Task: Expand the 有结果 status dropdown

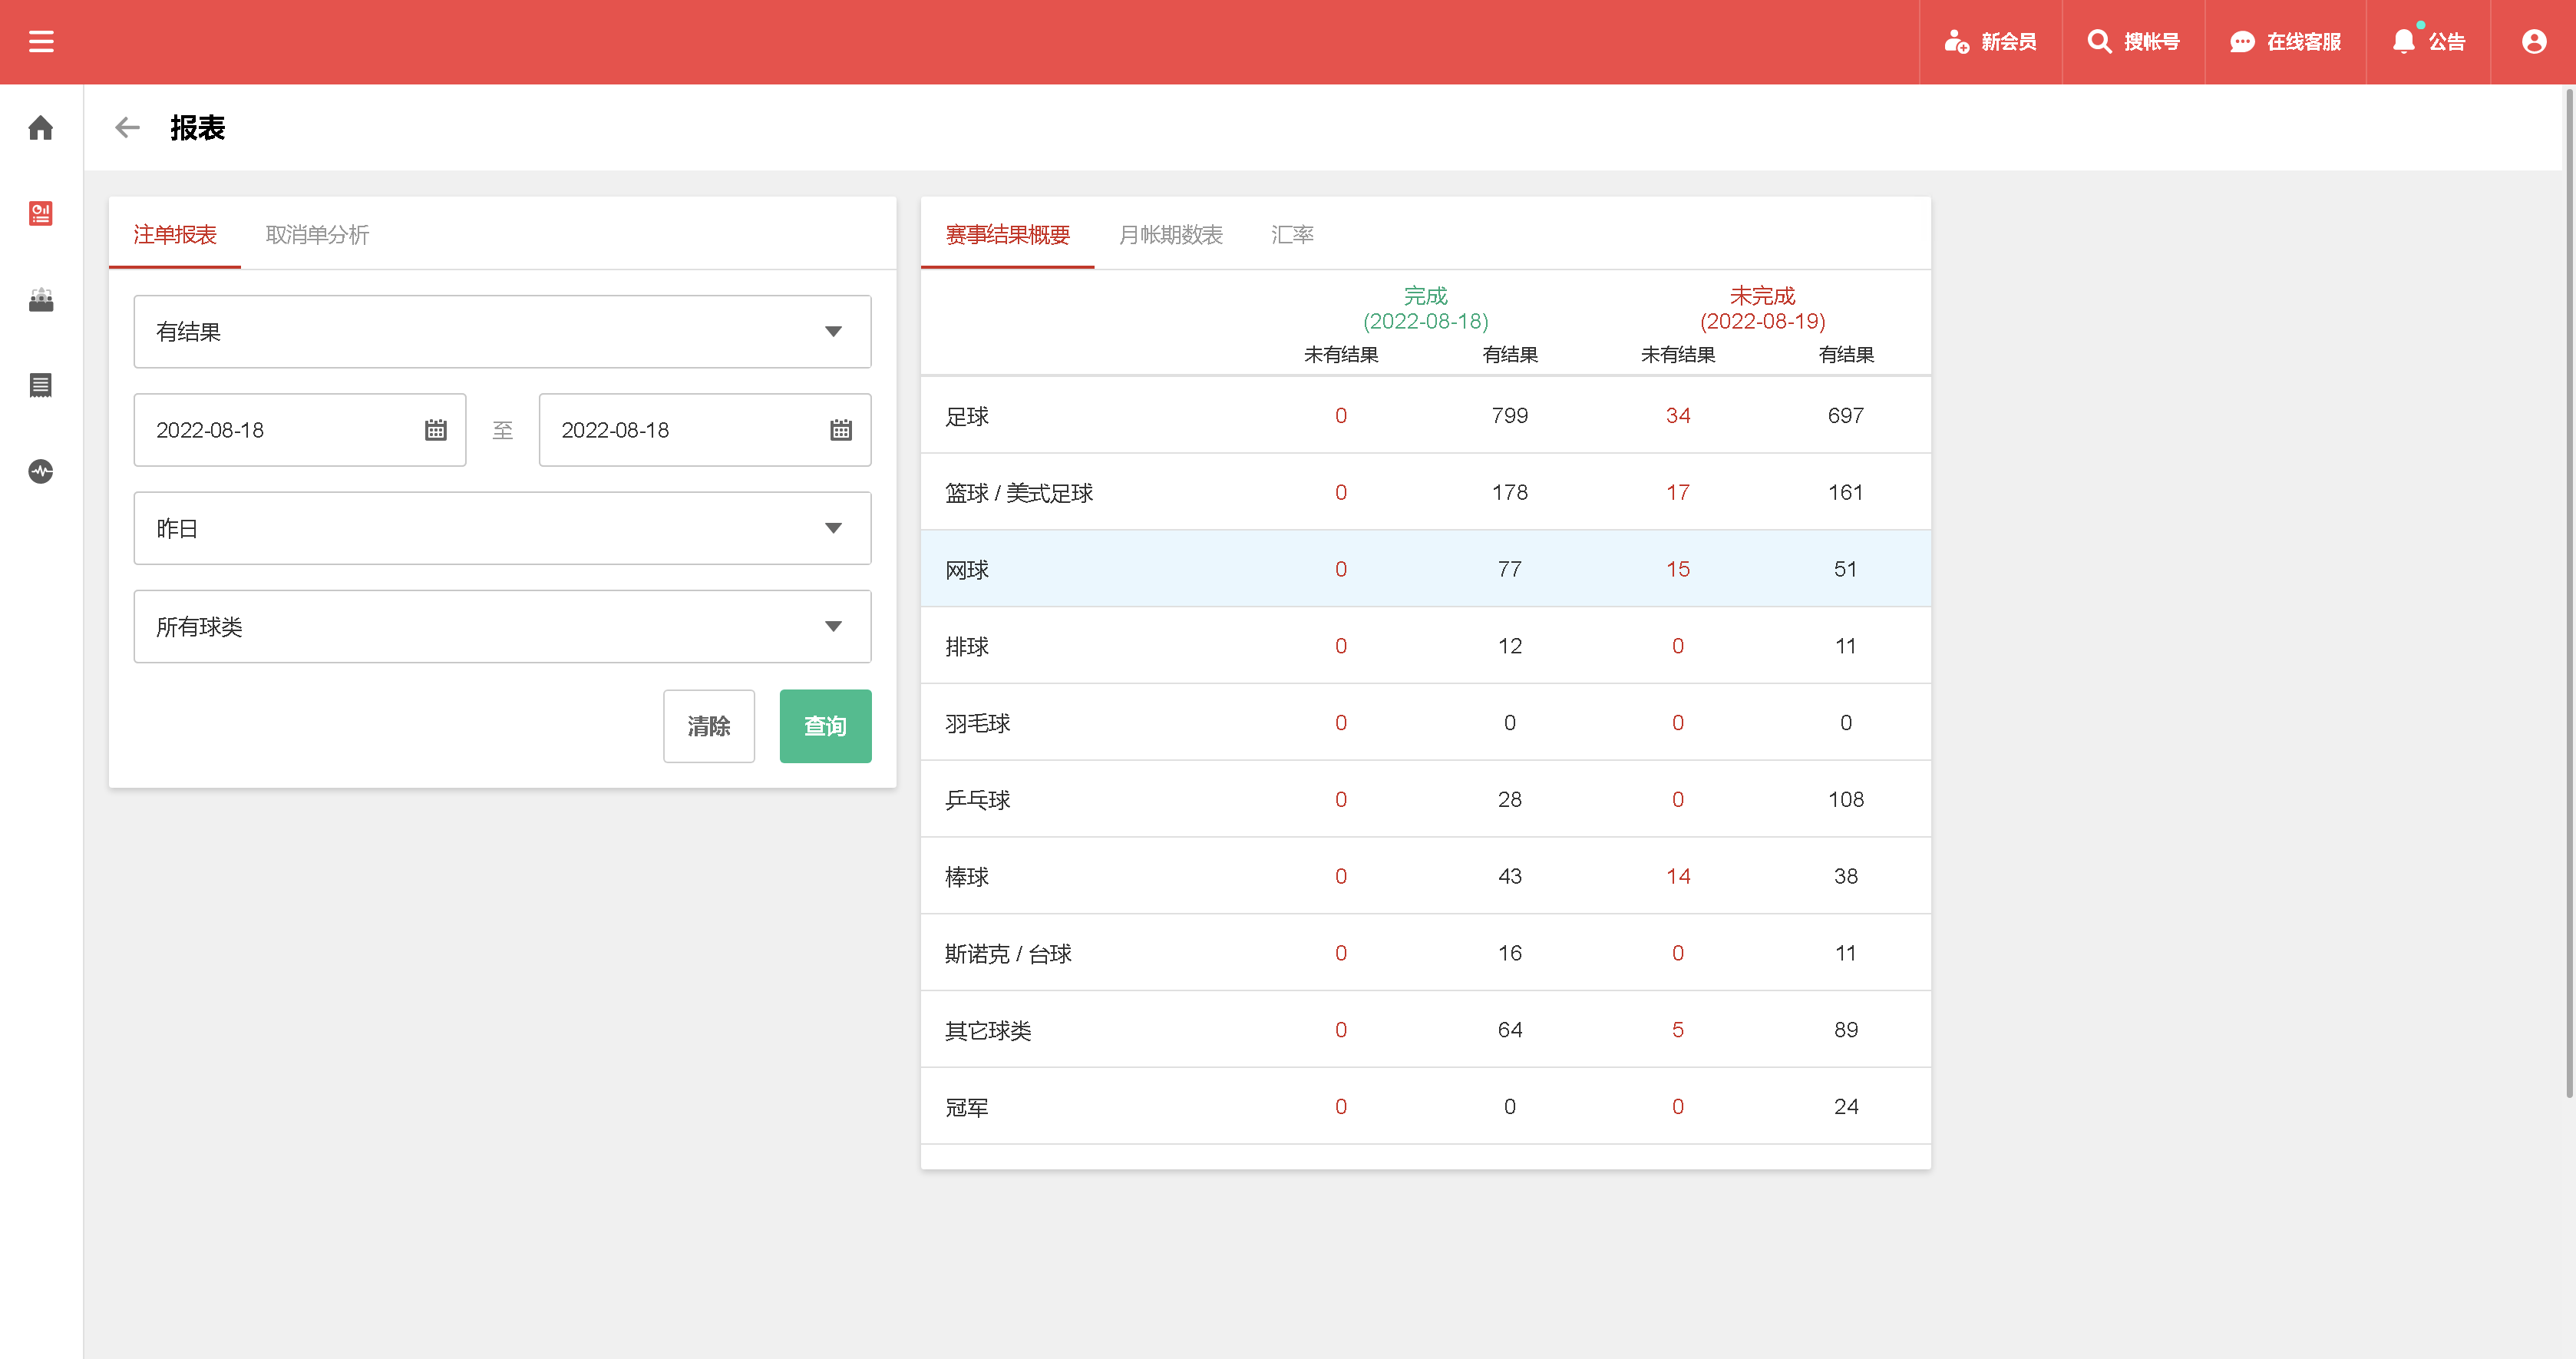Action: click(x=502, y=332)
